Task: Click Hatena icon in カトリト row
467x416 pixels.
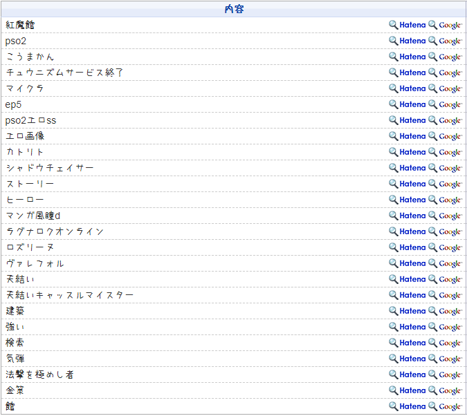Action: (x=408, y=152)
